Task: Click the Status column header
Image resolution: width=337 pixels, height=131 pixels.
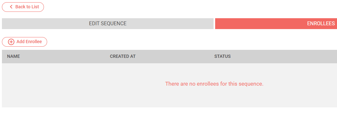Action: (x=223, y=57)
